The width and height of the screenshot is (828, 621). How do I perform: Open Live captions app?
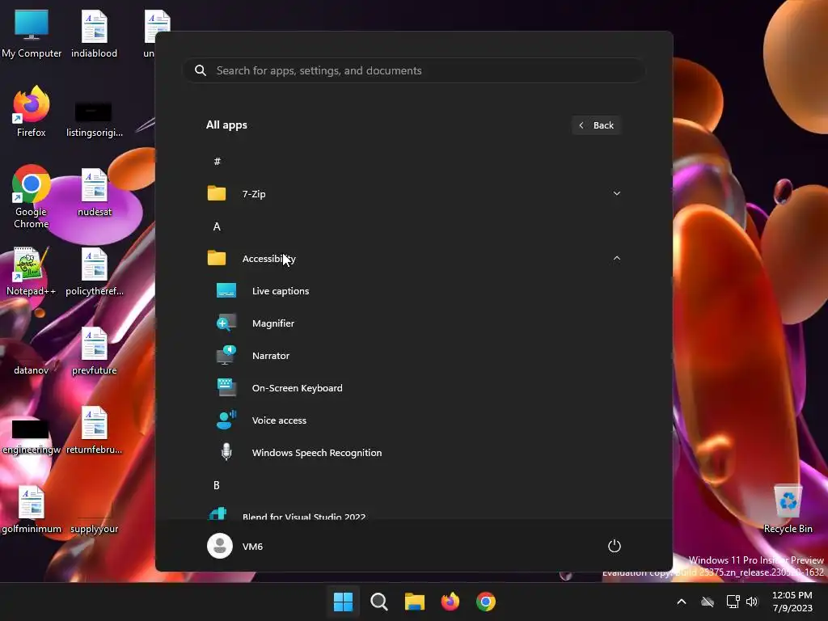coord(414,291)
